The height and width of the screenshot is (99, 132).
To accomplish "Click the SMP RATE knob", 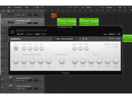I will [75, 48].
